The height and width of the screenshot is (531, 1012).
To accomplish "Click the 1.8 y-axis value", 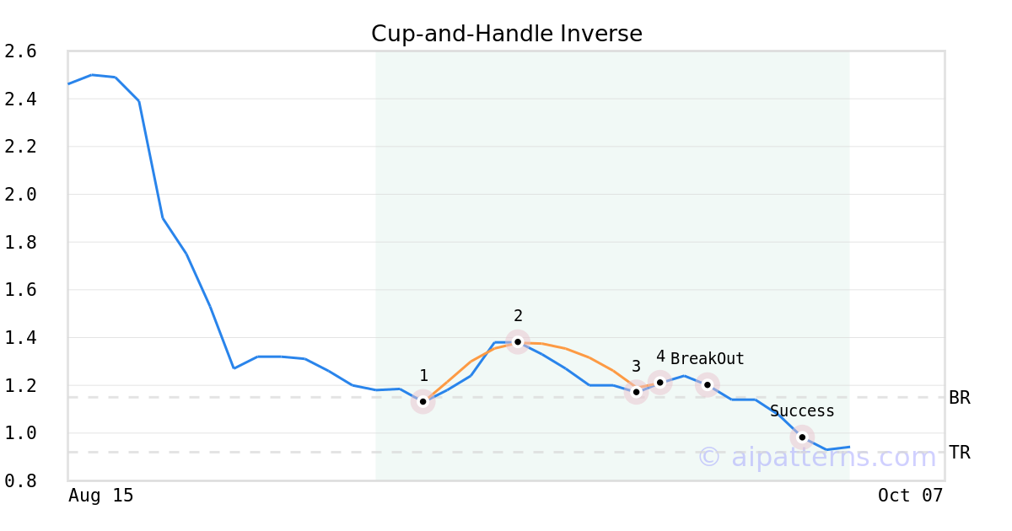I will [x=20, y=243].
